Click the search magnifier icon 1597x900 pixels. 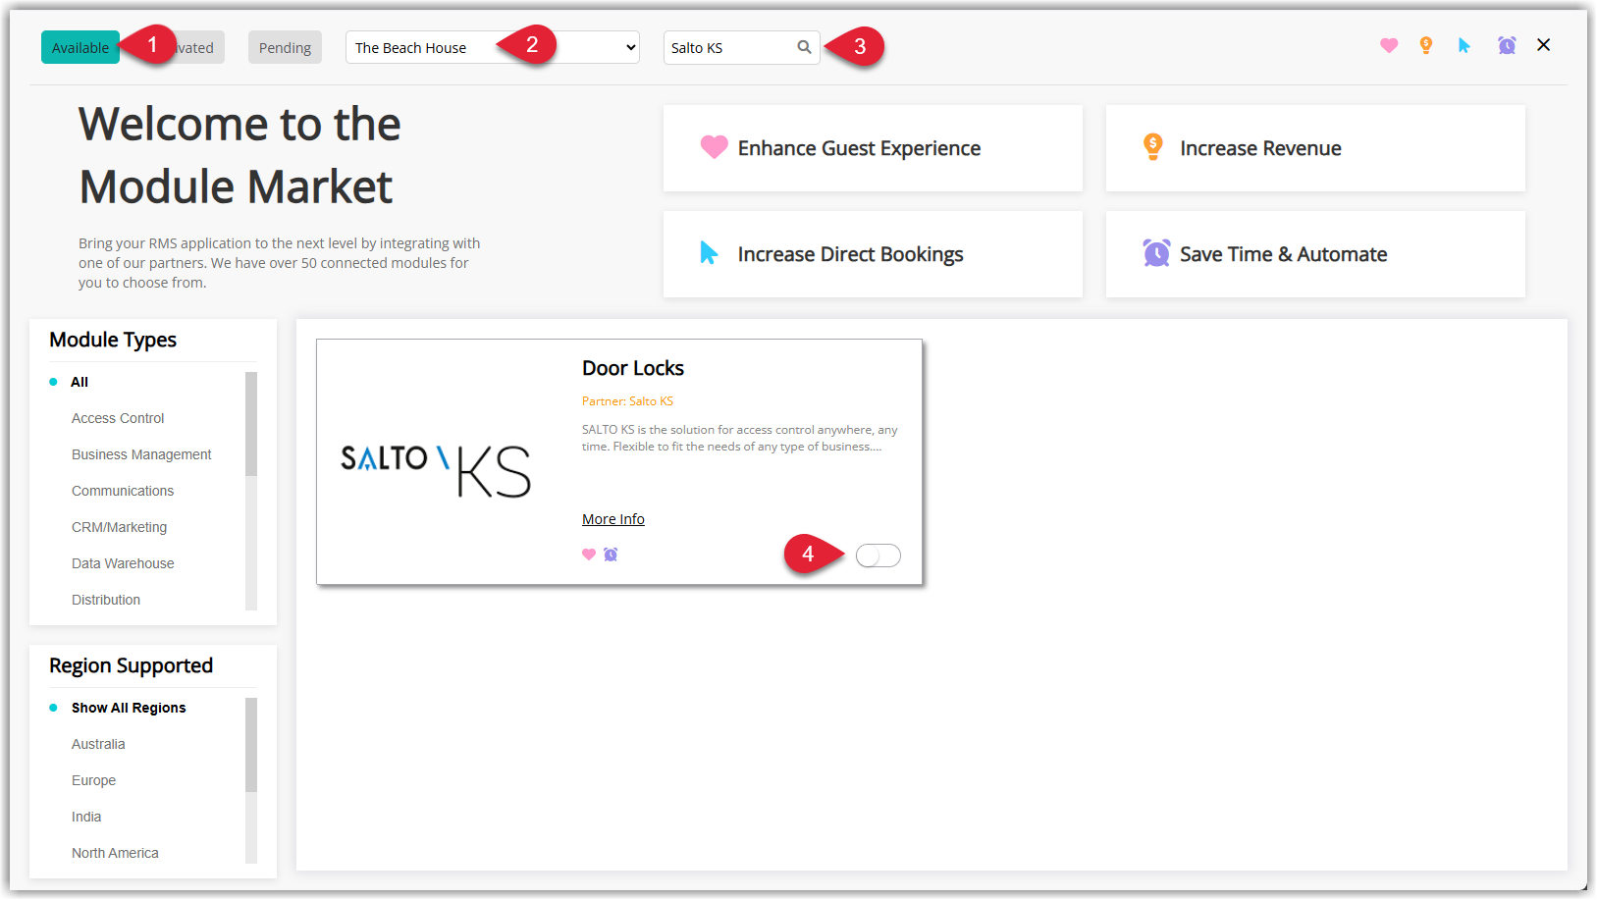(x=804, y=47)
